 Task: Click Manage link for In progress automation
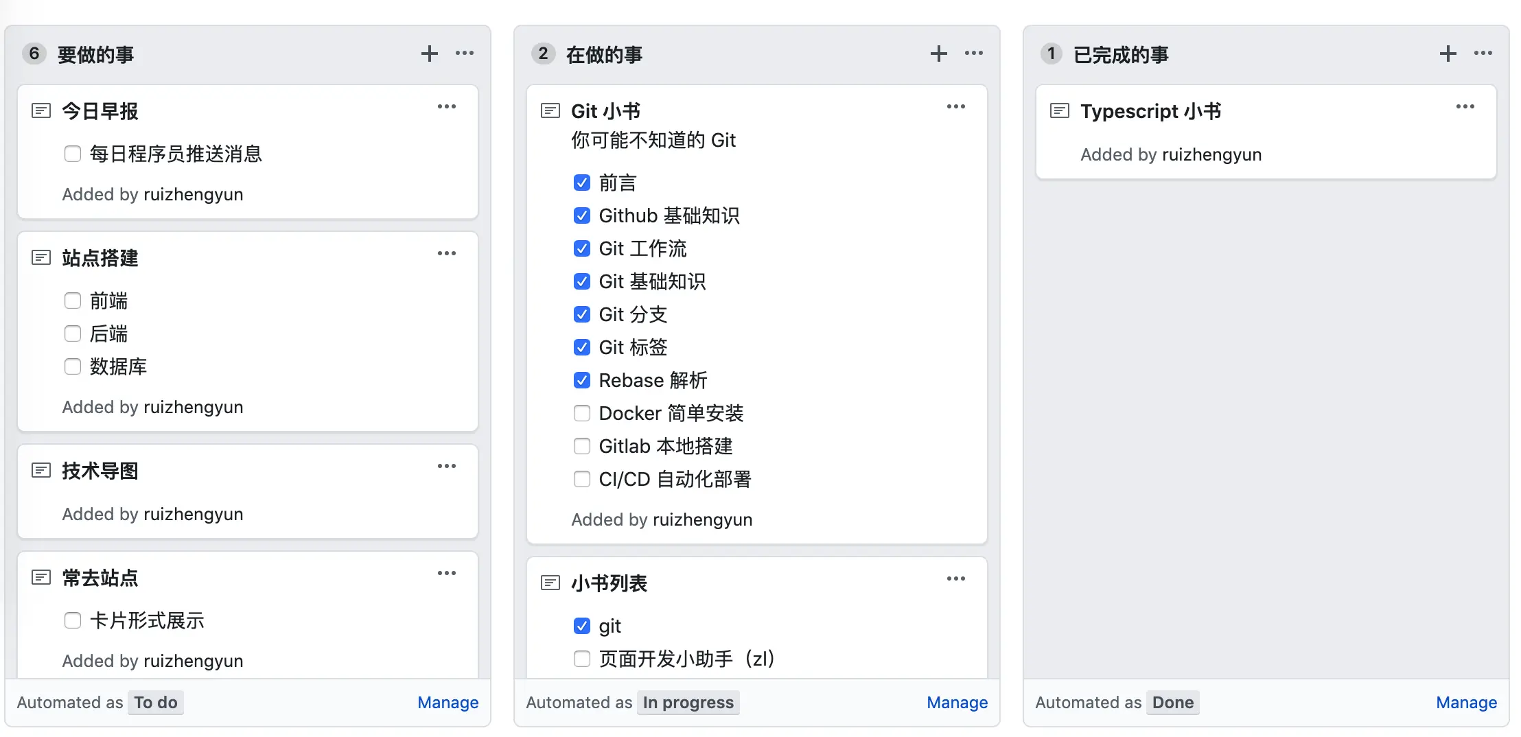click(957, 702)
